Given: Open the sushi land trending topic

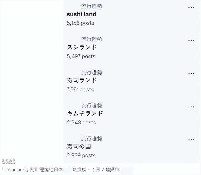Looking at the screenshot, I should pyautogui.click(x=81, y=14).
